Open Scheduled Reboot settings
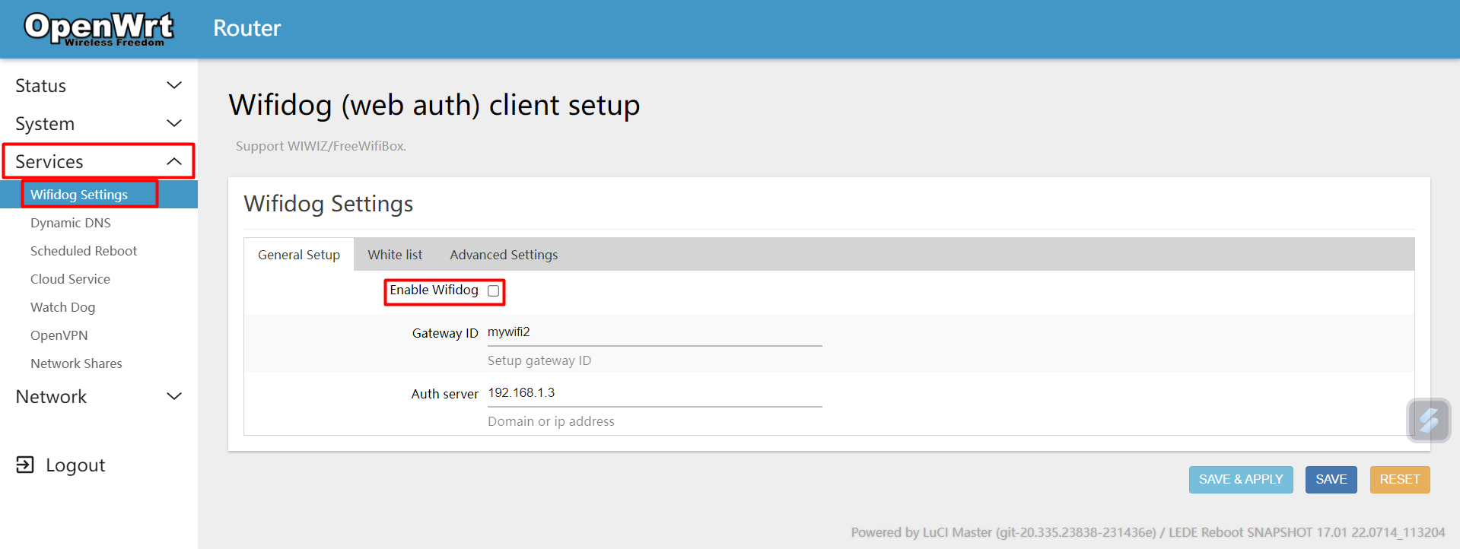Screen dimensions: 1460x549 pos(84,251)
